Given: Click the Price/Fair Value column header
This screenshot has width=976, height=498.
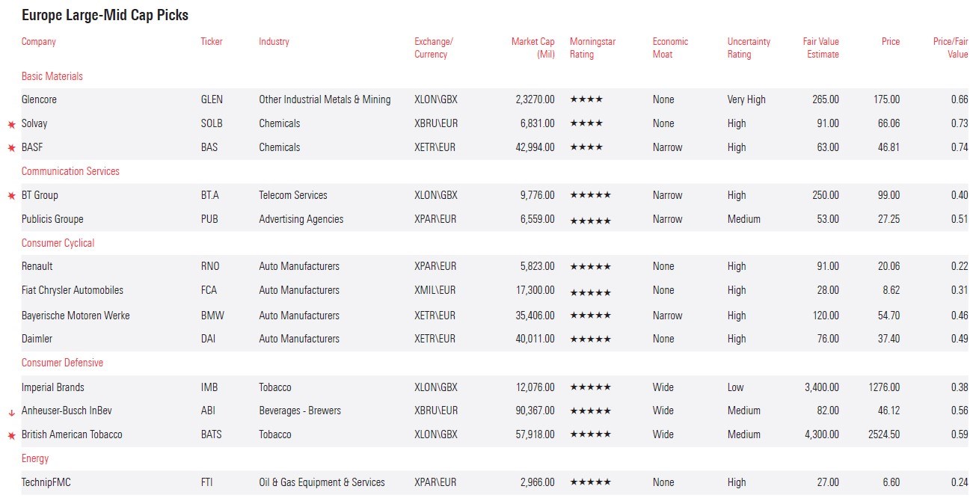Looking at the screenshot, I should point(950,48).
